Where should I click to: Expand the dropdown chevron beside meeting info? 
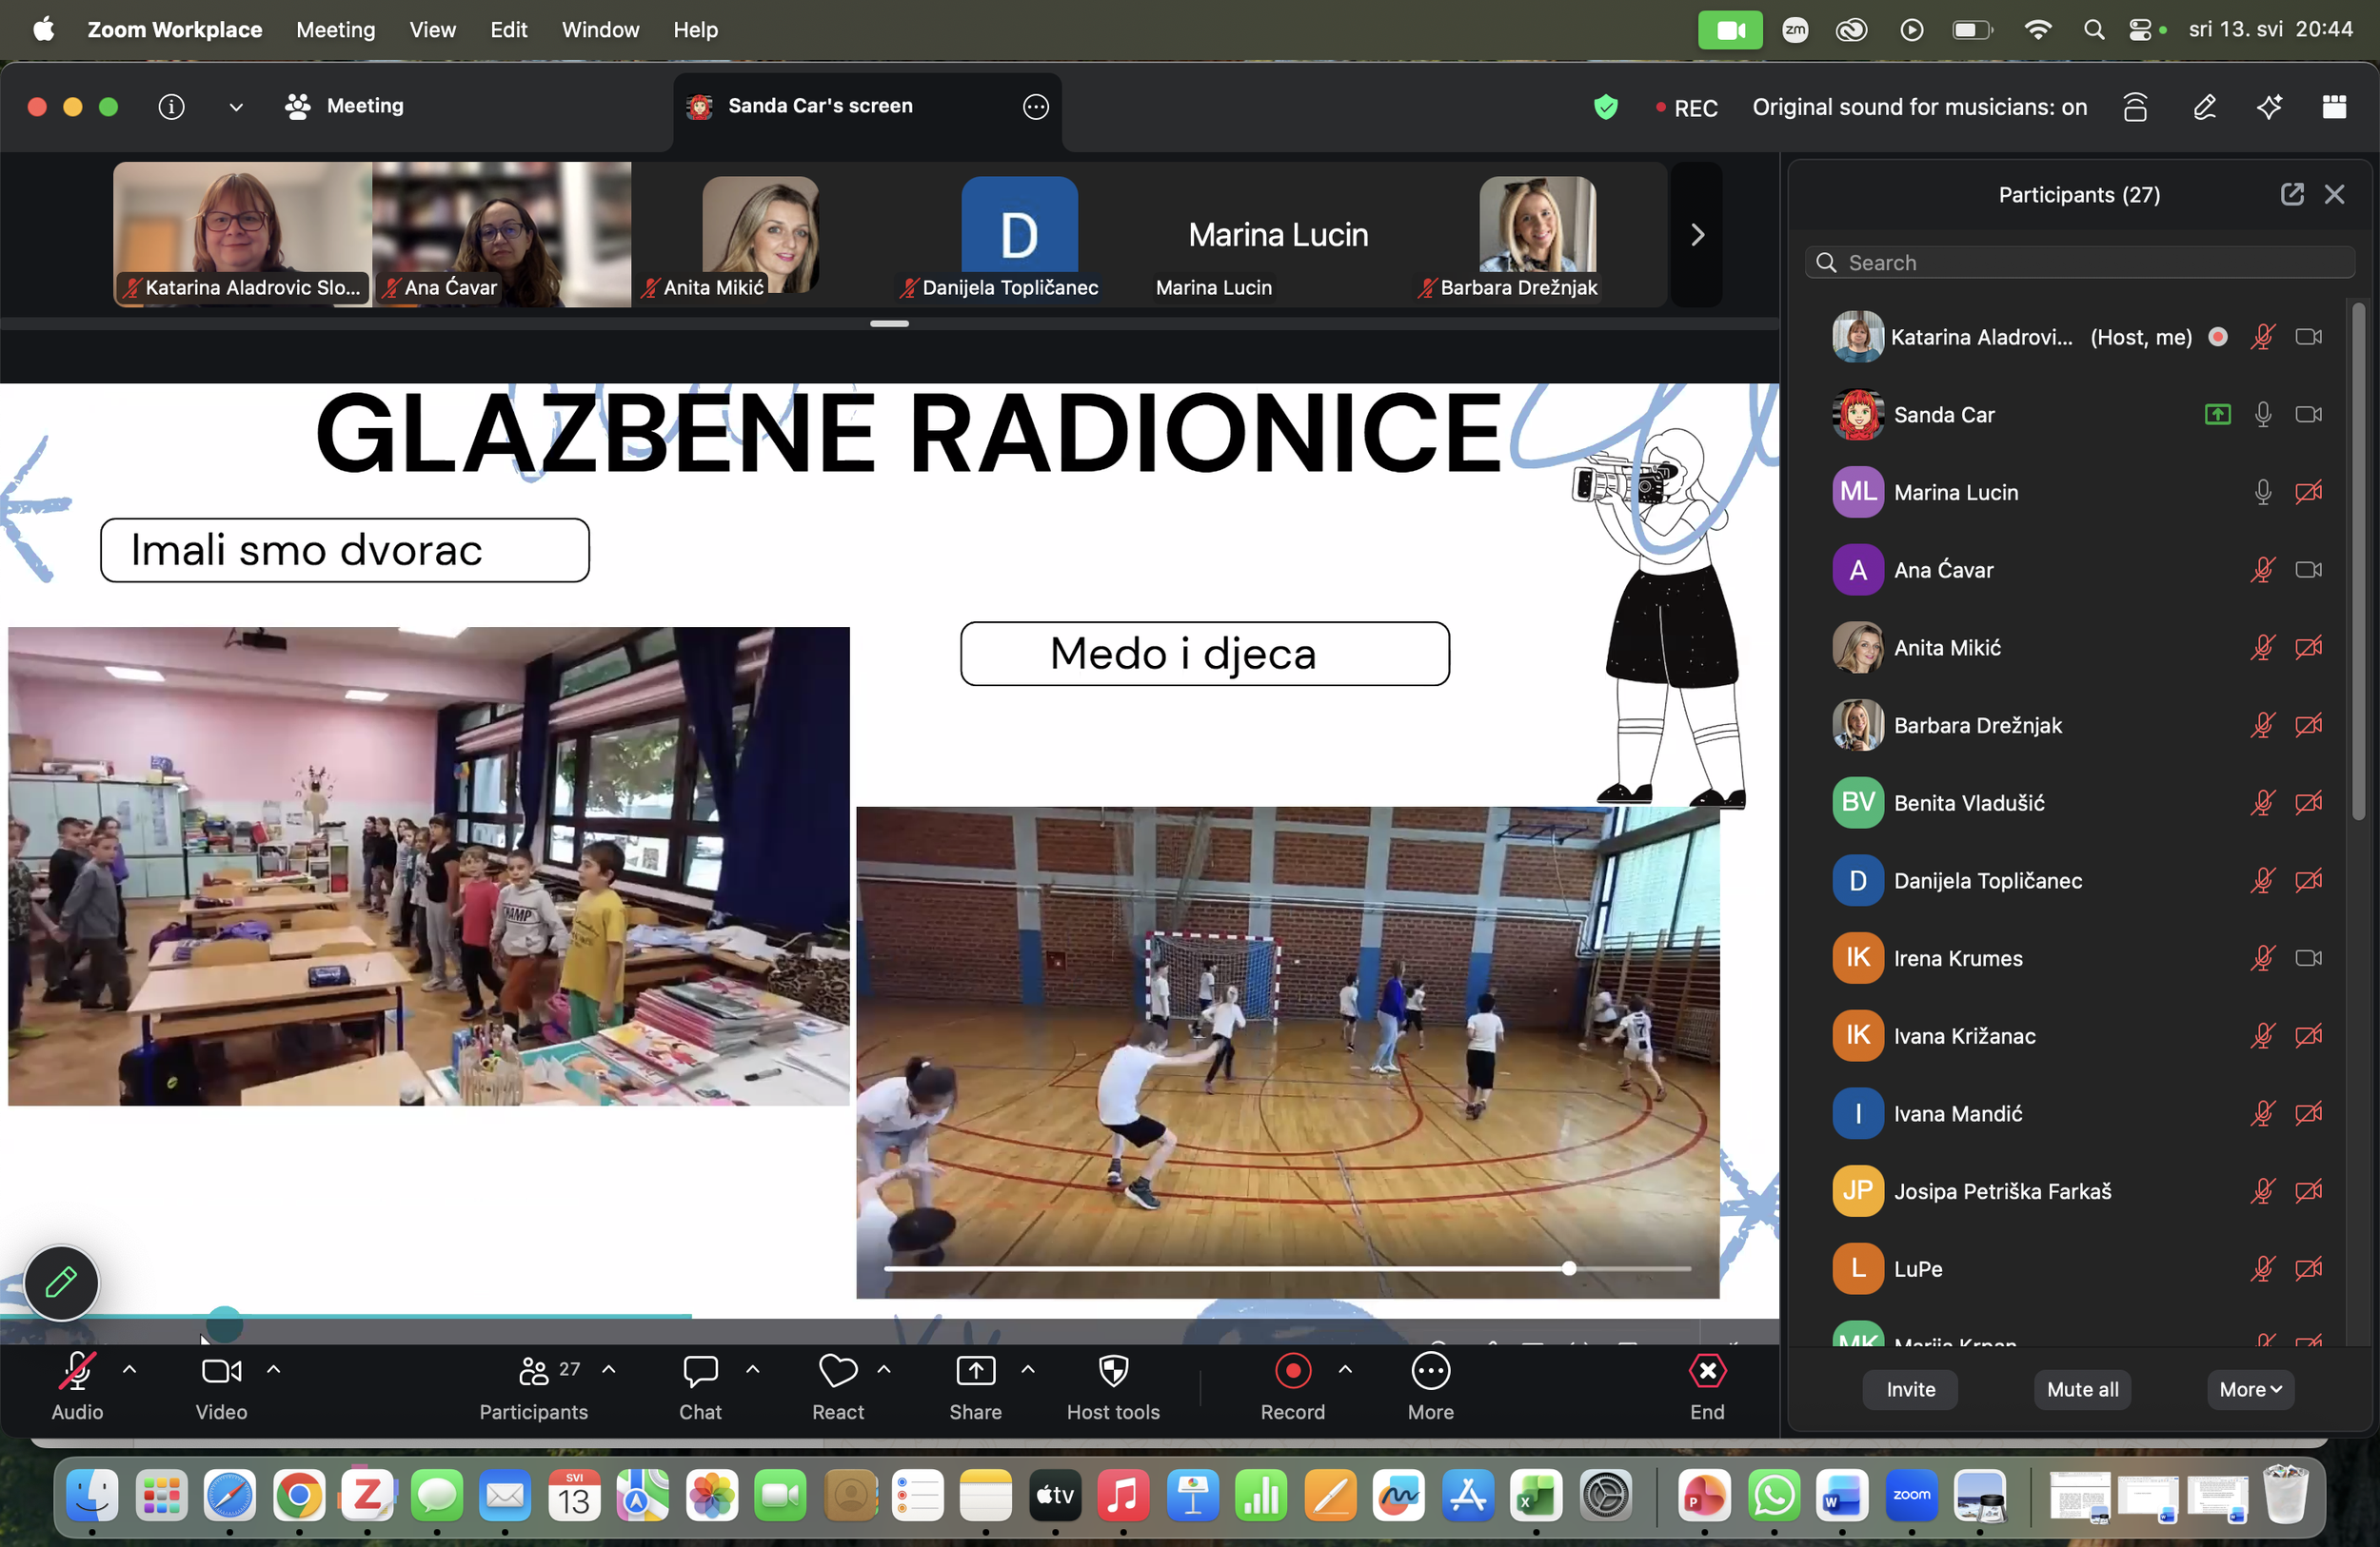pyautogui.click(x=236, y=107)
